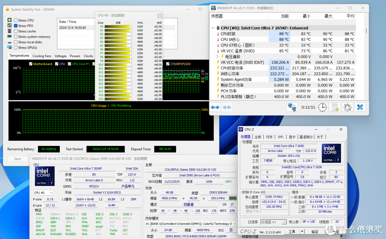Click the blue X close-sensors icon
Screen dimensions: 386x239
tap(360, 107)
